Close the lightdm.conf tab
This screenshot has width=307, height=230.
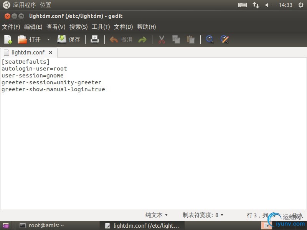(x=51, y=53)
